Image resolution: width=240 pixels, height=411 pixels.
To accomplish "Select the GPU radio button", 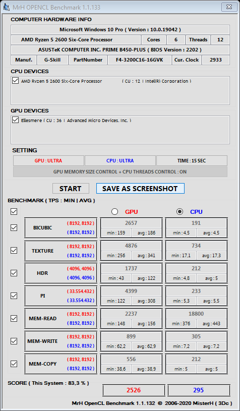I will point(114,211).
